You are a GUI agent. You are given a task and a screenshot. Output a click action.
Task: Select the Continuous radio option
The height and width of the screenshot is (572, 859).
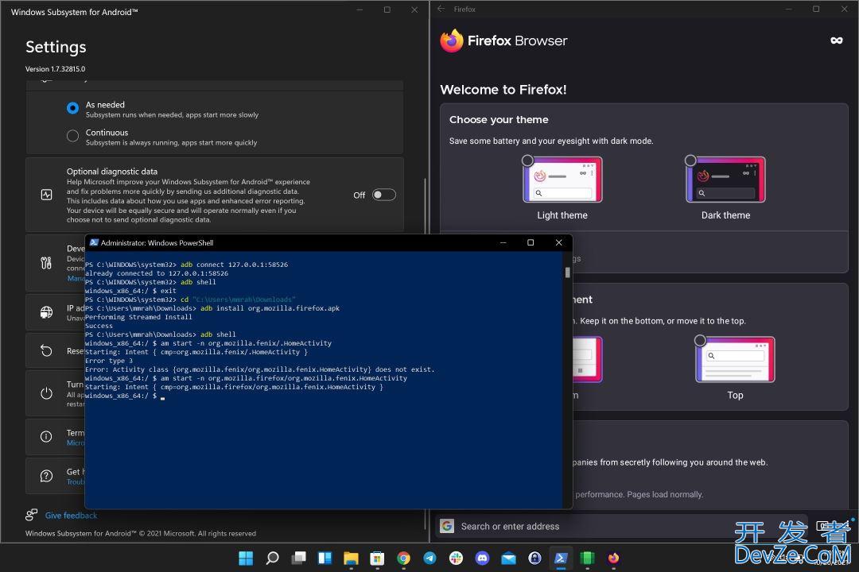click(72, 136)
